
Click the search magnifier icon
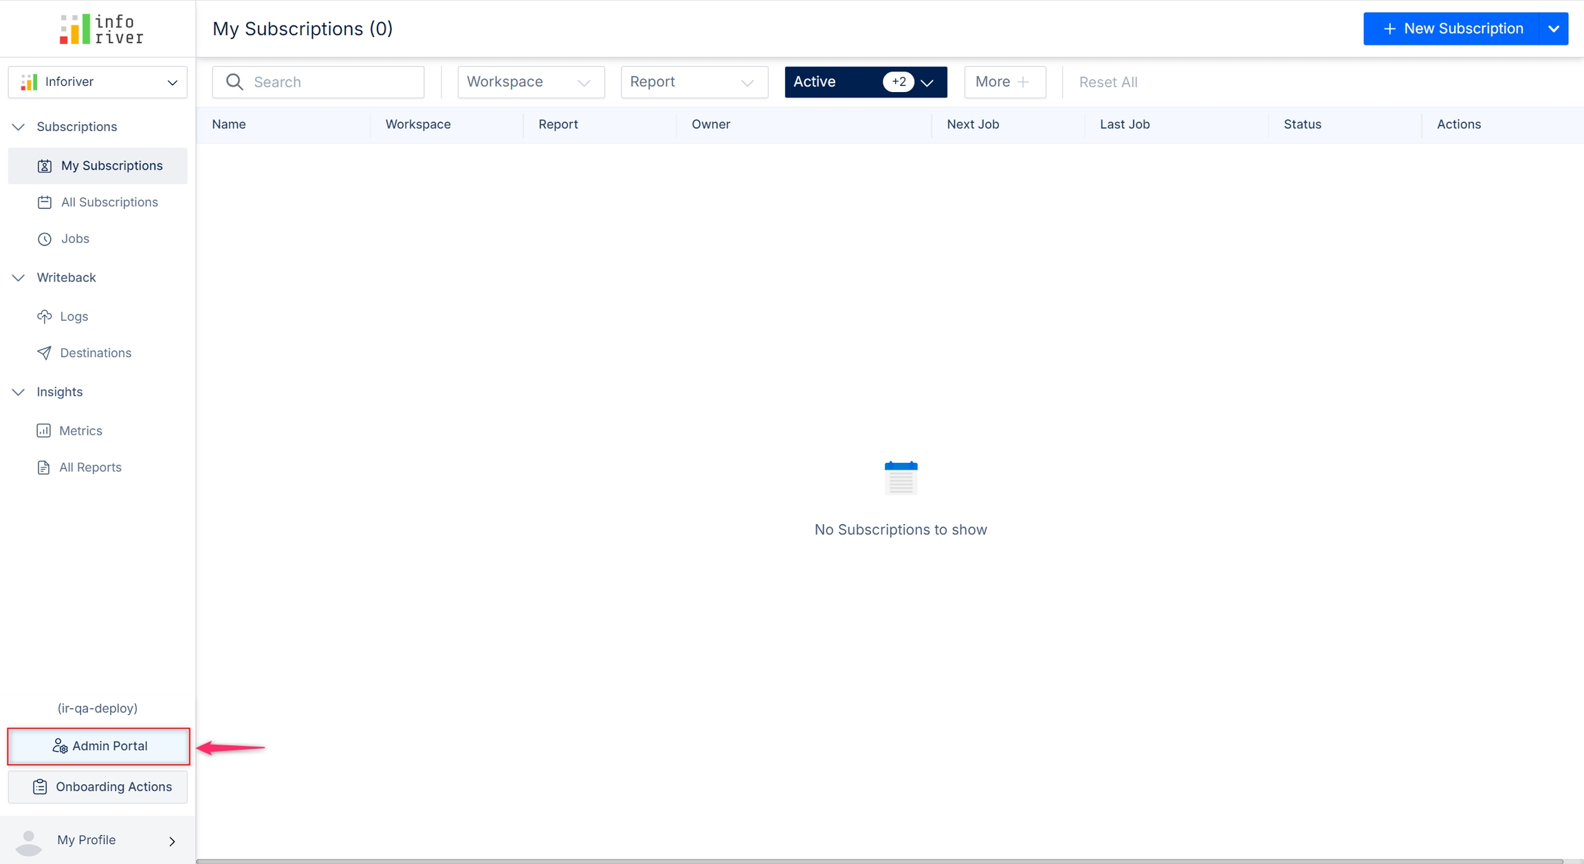pos(234,82)
